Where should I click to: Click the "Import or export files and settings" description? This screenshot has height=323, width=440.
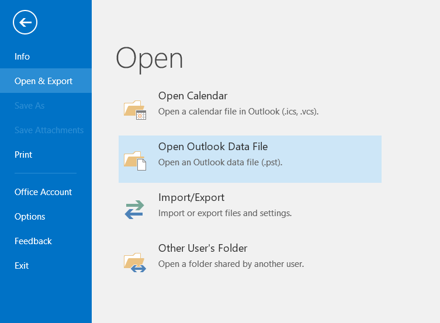coord(225,213)
